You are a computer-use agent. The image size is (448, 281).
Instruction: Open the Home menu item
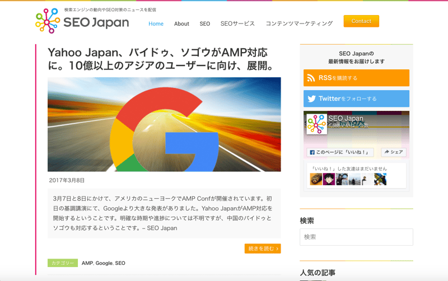coord(156,24)
